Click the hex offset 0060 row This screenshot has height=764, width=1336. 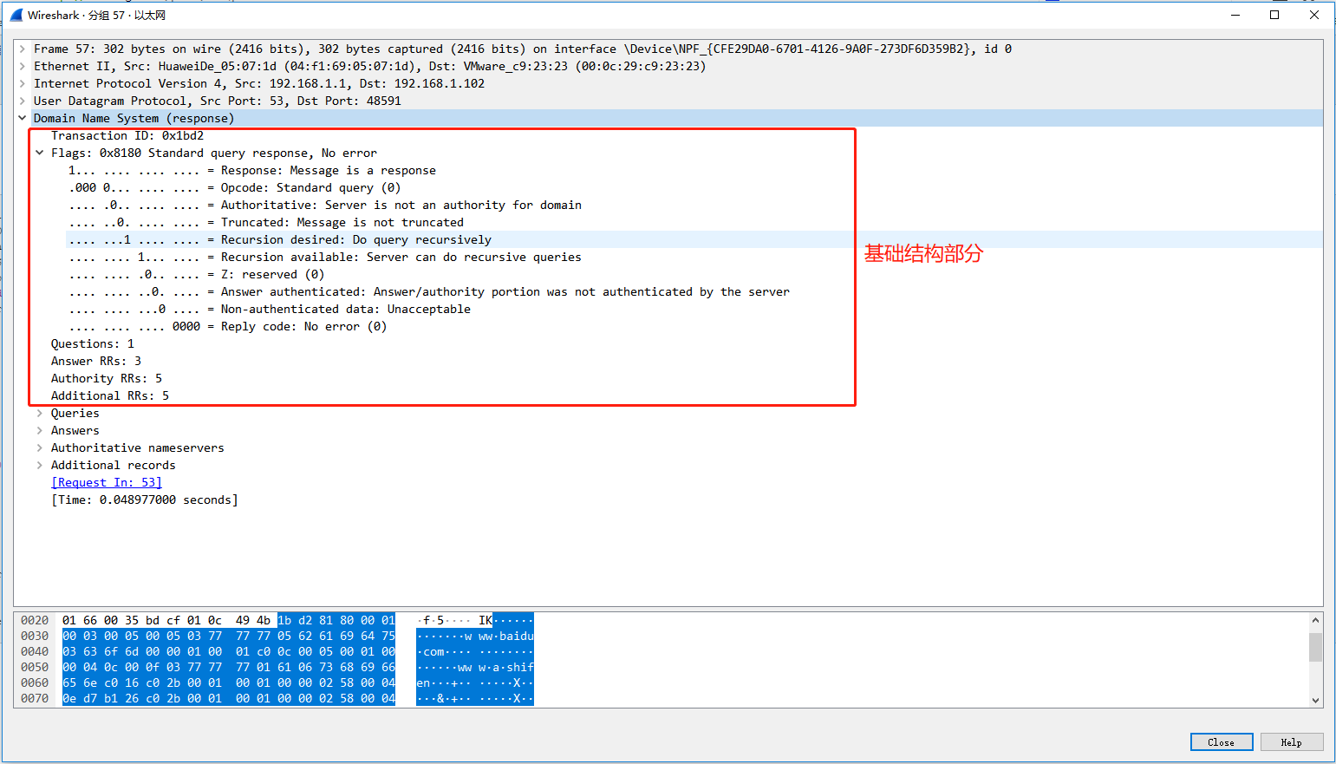pyautogui.click(x=35, y=683)
